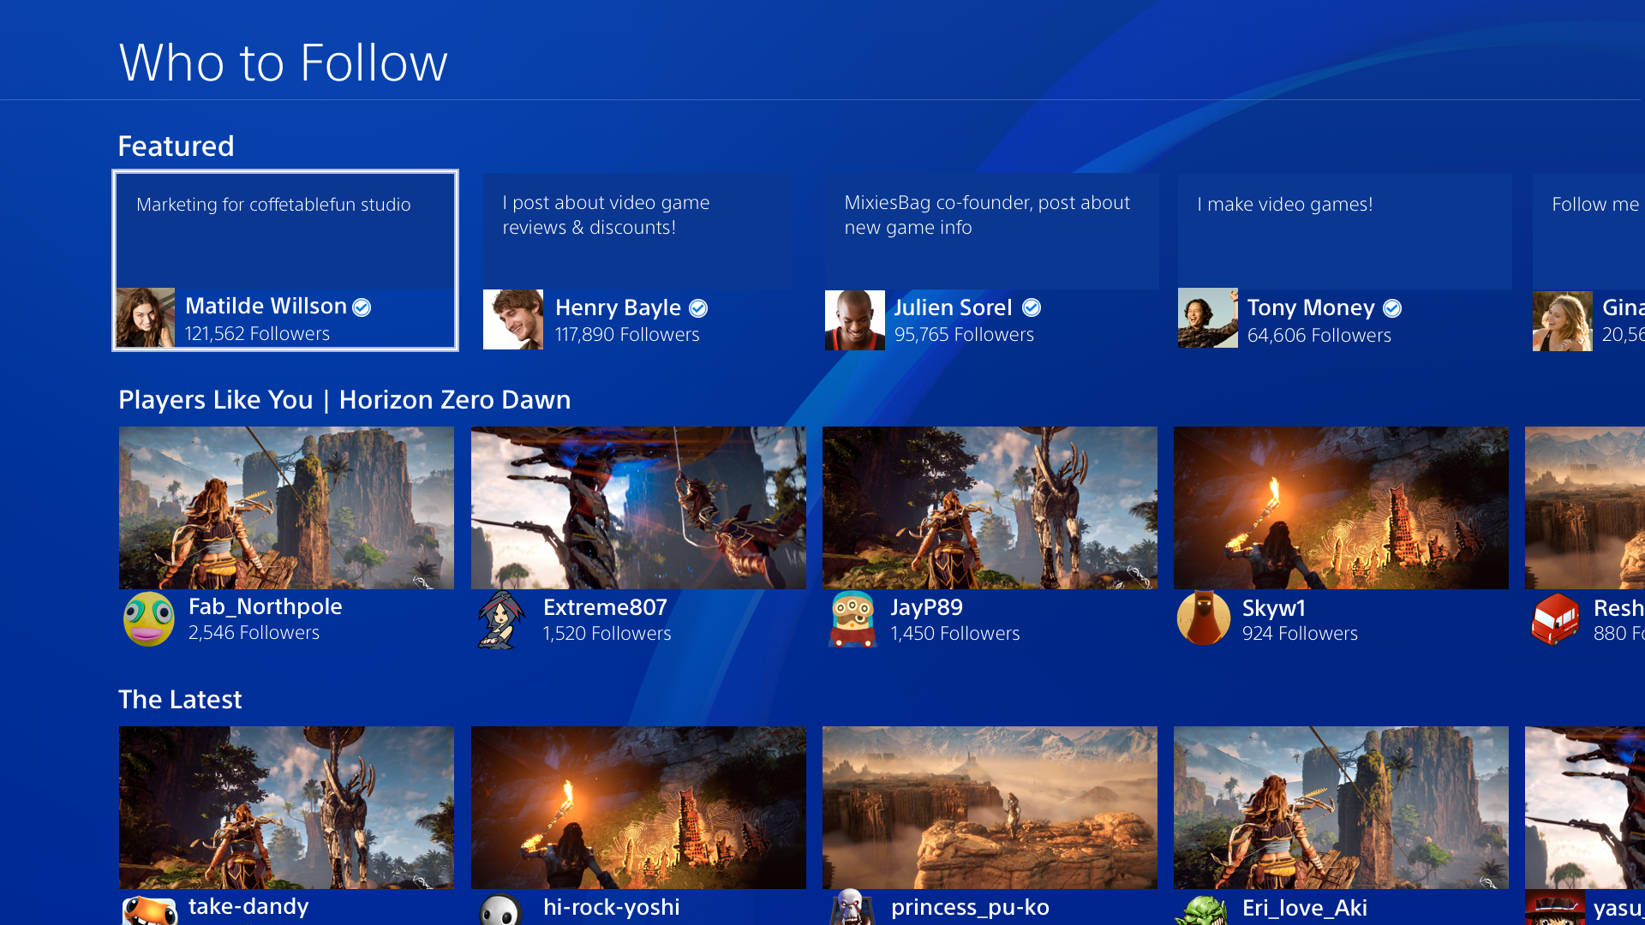Open Eri_love_Aki's latest screenshot

click(x=1341, y=807)
